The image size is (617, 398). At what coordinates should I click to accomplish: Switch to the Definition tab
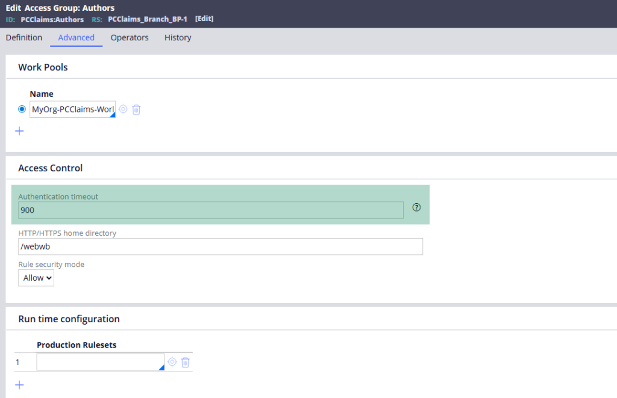24,38
